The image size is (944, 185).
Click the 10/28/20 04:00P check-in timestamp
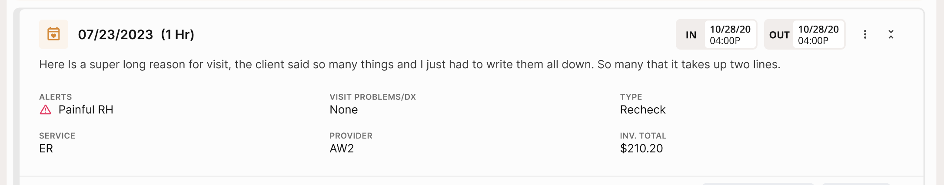730,35
